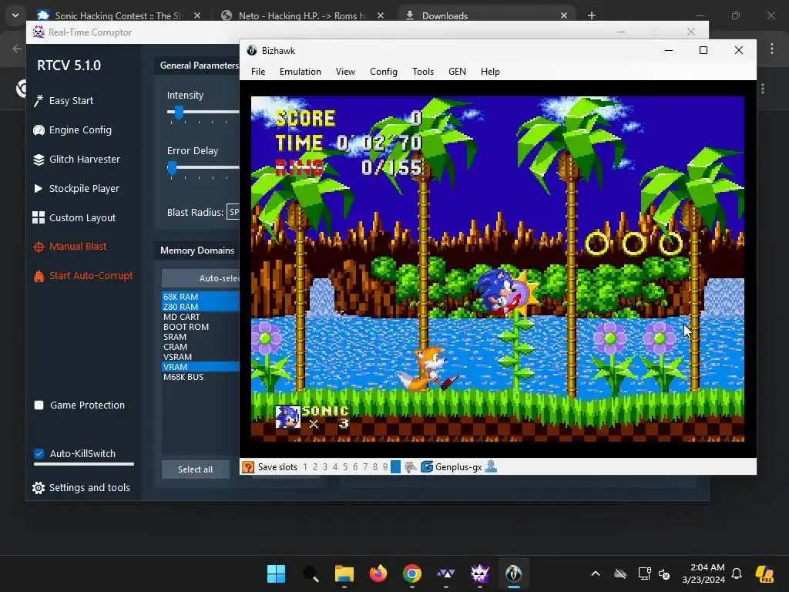Click the highlighted save slot 0
789x592 pixels.
point(395,467)
